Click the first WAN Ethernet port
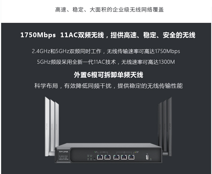Image resolution: width=212 pixels, height=174 pixels. pos(100,157)
